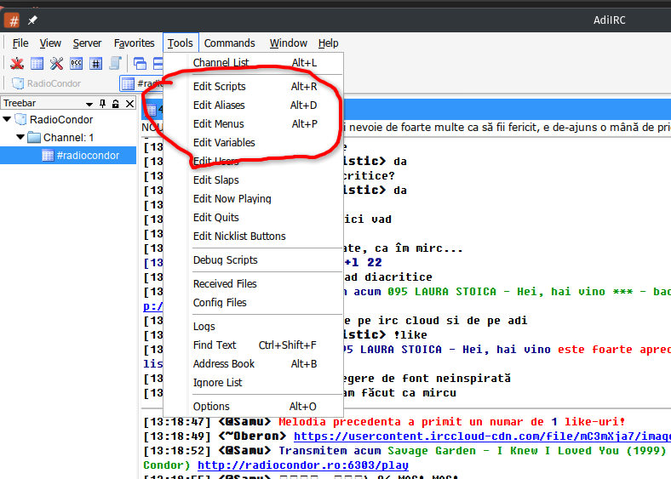671x479 pixels.
Task: Choose Channel List from Tools menu
Action: click(x=254, y=62)
